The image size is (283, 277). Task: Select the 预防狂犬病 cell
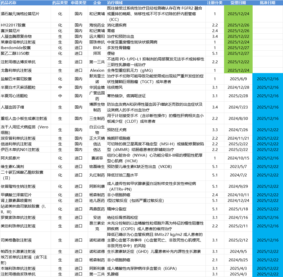click(117, 130)
